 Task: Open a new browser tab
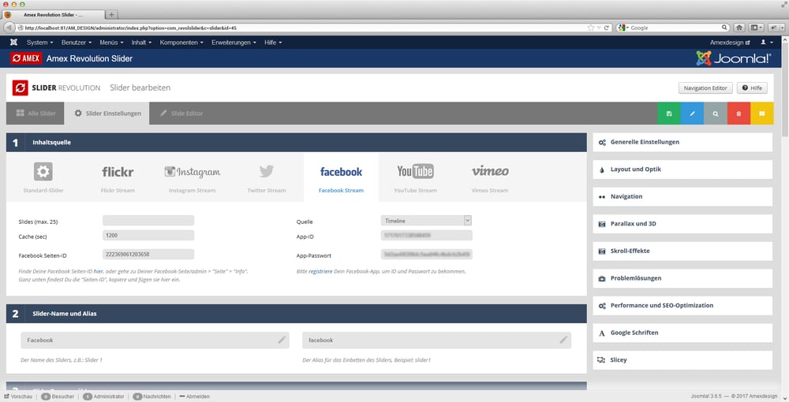coord(112,14)
